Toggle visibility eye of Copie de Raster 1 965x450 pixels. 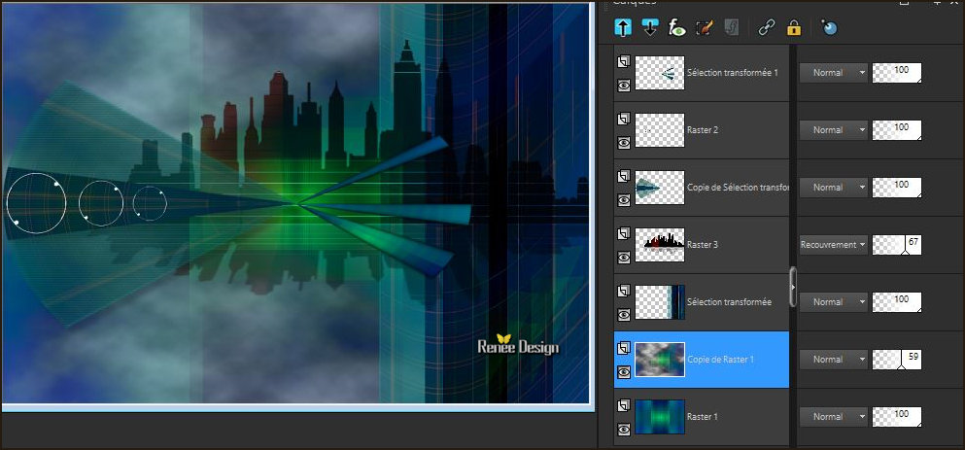click(x=624, y=372)
